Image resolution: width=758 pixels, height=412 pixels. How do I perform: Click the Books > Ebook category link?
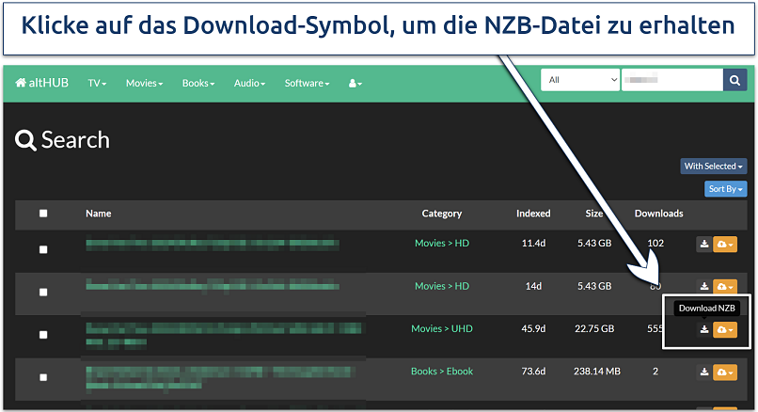(441, 372)
